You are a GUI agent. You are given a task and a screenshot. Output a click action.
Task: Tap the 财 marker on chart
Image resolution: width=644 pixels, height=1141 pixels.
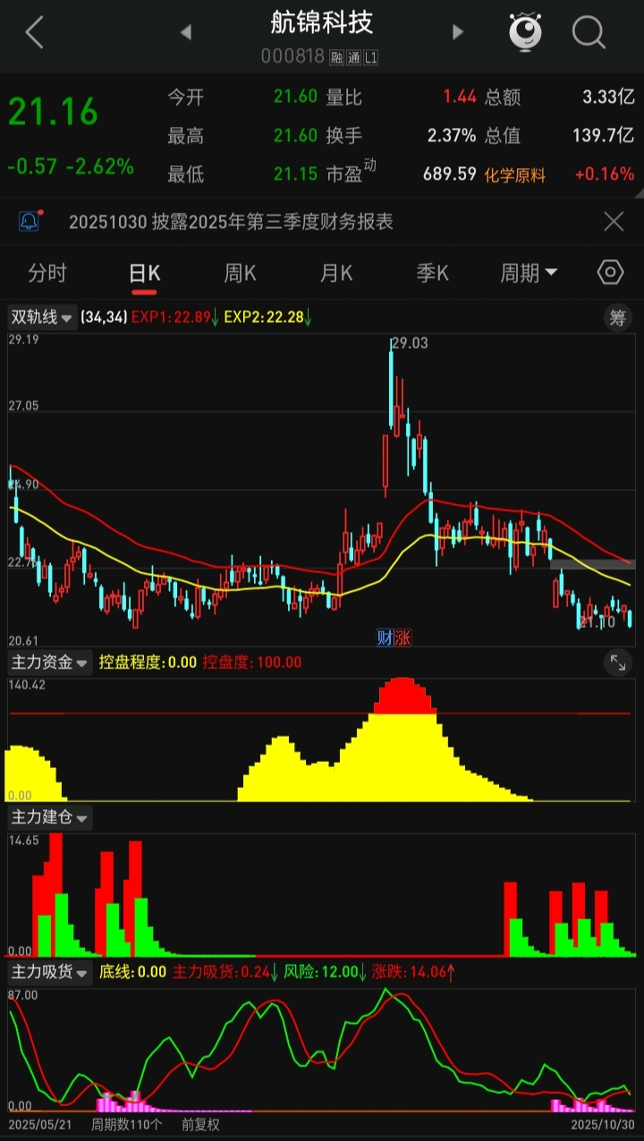coord(385,638)
